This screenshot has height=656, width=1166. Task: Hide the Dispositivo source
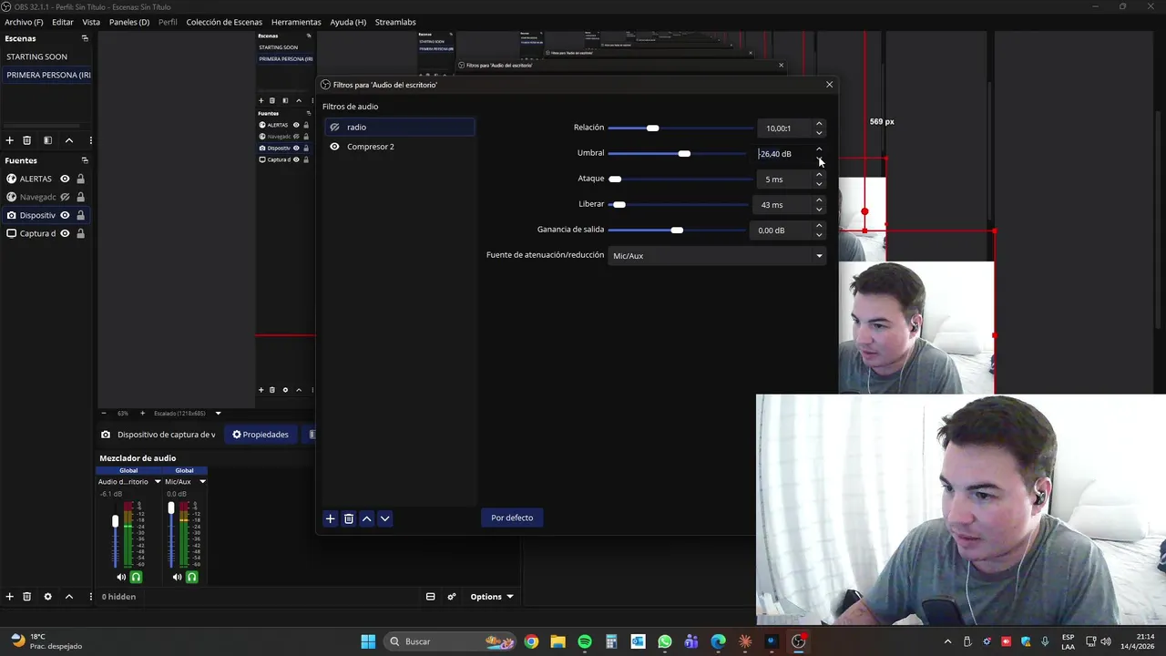pyautogui.click(x=65, y=215)
